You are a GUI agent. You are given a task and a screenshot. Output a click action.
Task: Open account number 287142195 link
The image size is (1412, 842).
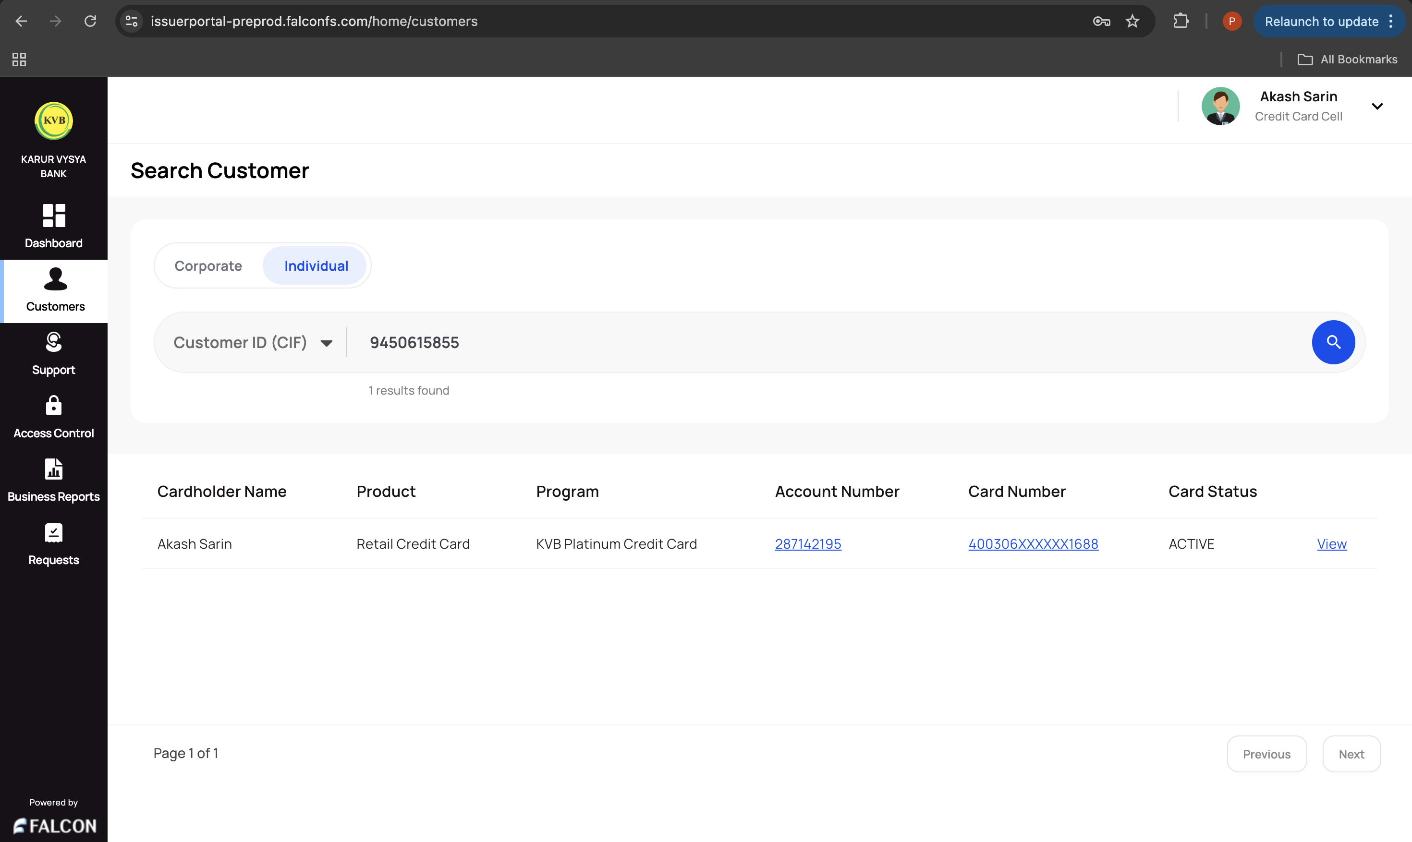click(808, 543)
